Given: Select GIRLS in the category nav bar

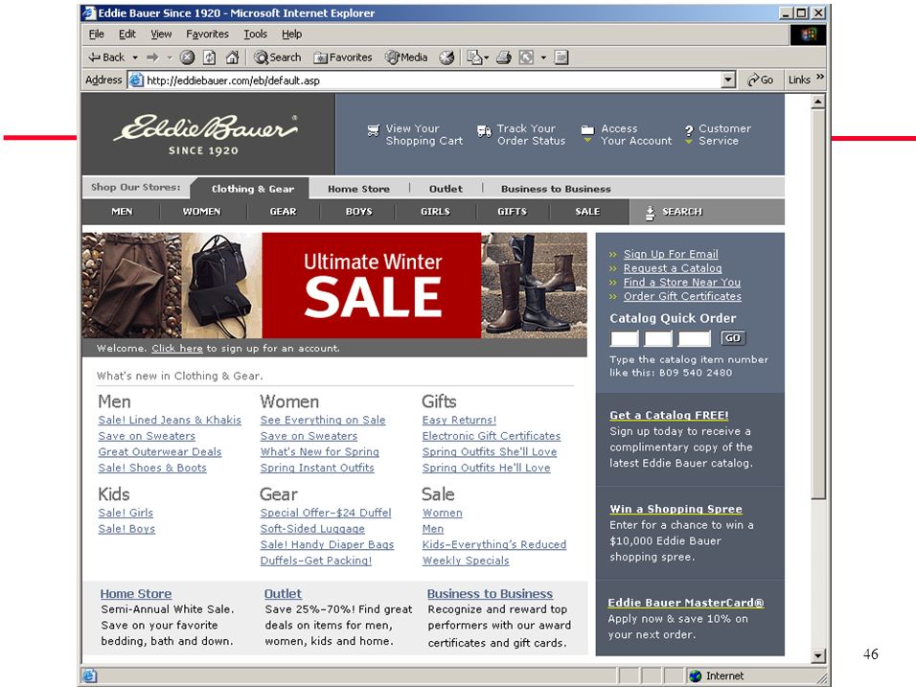Looking at the screenshot, I should (x=435, y=212).
